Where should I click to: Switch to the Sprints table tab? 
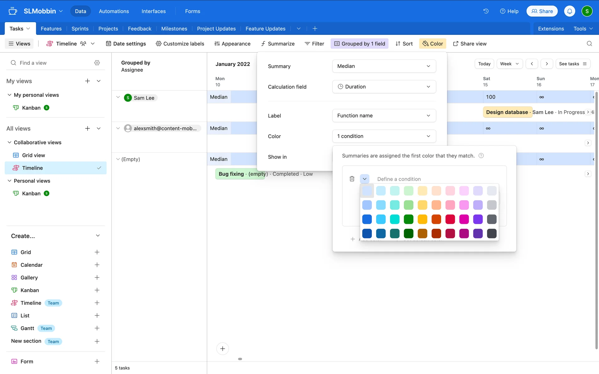(x=80, y=29)
